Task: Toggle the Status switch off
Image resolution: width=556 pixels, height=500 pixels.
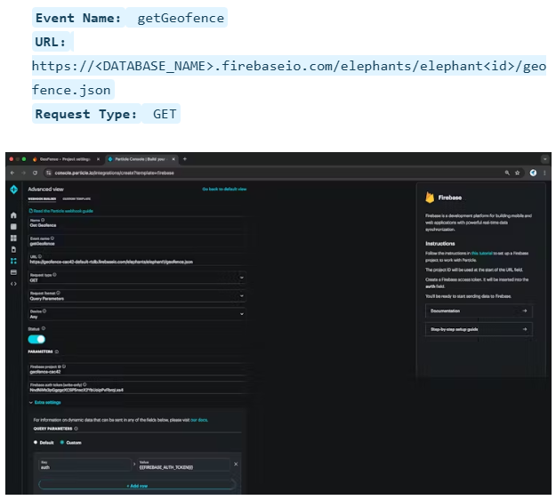Action: 36,339
